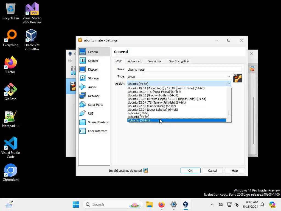Open the General settings category

94,52
